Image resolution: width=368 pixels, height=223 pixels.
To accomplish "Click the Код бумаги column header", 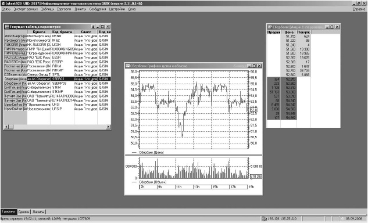I will pyautogui.click(x=62, y=32).
